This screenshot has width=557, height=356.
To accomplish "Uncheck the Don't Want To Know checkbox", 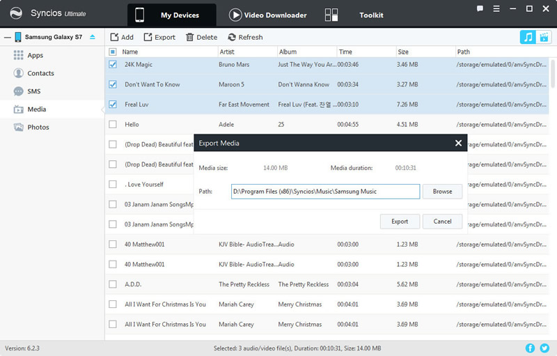I will pos(113,84).
